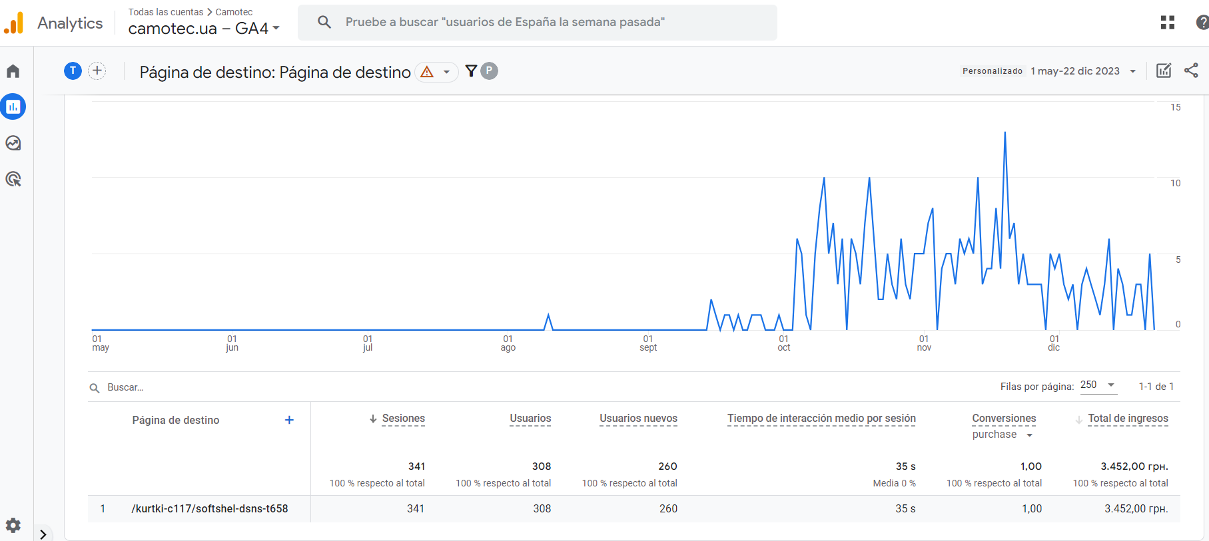Click the filter funnel icon

471,71
